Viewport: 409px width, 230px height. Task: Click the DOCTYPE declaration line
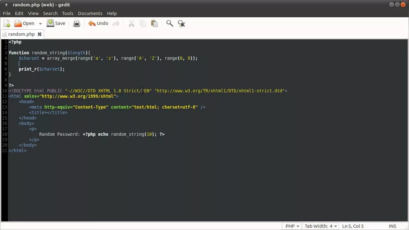[148, 91]
